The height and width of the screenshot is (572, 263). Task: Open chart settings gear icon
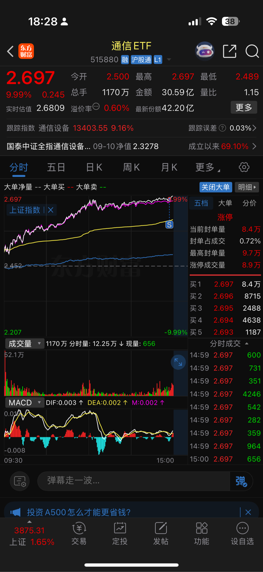point(244,167)
